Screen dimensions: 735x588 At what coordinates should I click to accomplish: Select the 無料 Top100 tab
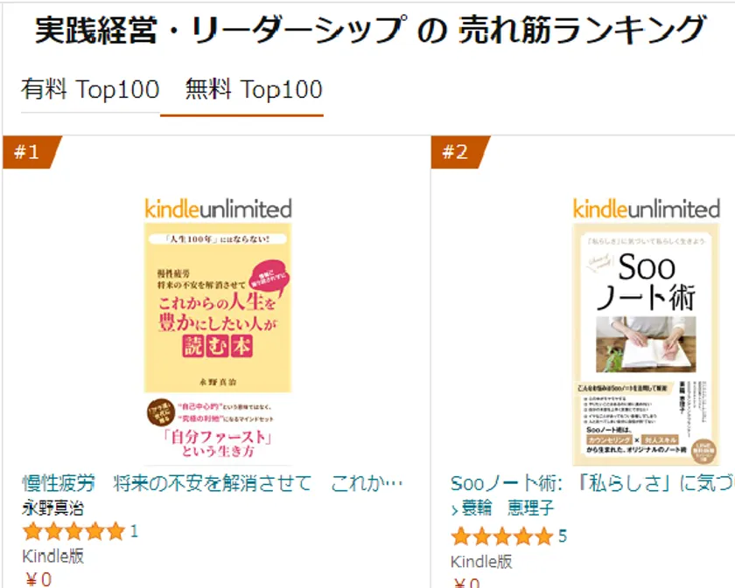(x=254, y=89)
